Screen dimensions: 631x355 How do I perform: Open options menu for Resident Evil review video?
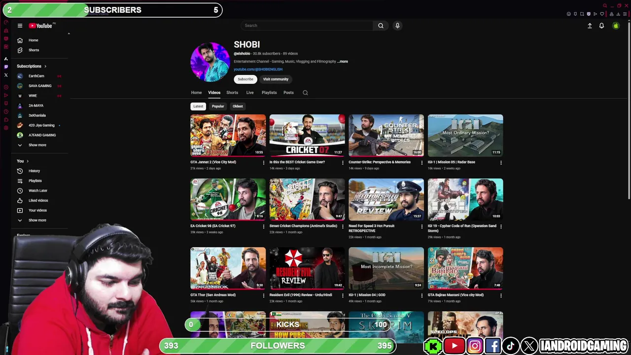(343, 296)
